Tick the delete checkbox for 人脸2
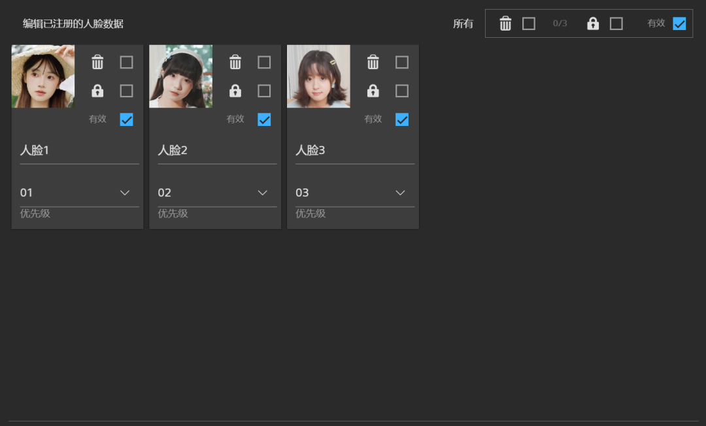 [x=264, y=63]
